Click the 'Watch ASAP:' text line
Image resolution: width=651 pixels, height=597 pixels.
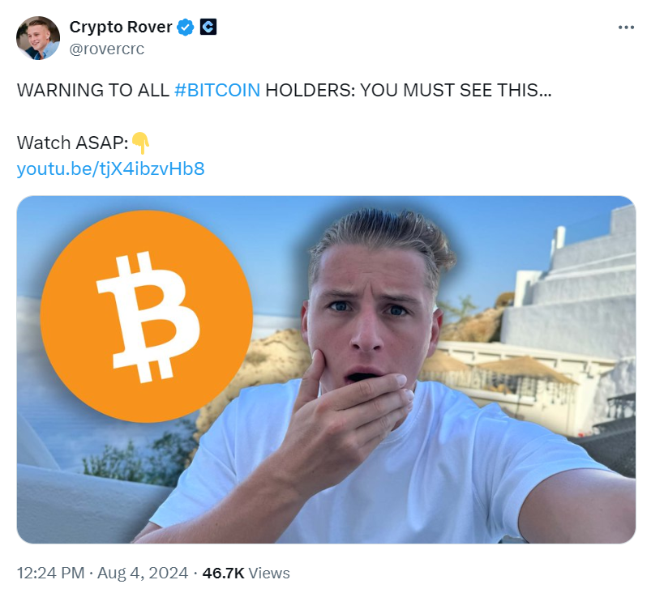click(x=73, y=143)
